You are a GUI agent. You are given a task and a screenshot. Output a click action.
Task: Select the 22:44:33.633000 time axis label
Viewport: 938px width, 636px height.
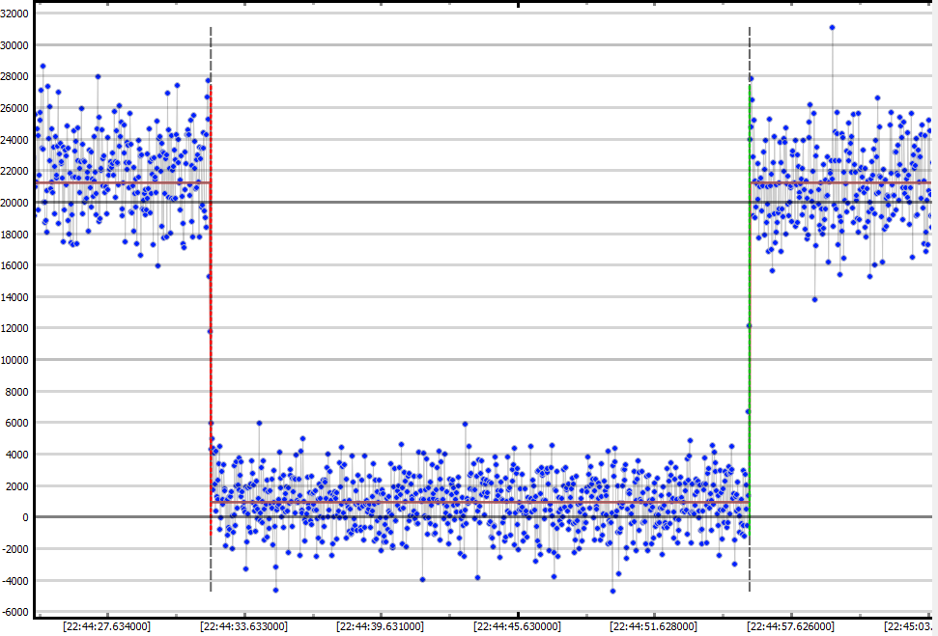pos(243,625)
